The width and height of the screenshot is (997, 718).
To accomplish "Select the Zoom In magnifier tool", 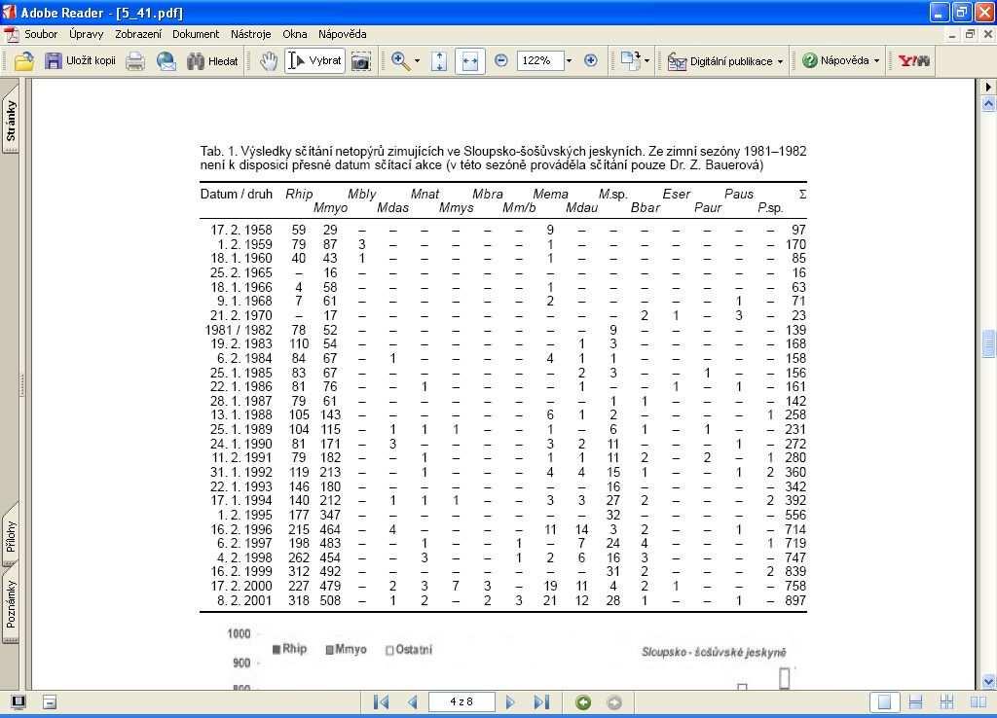I will coord(400,61).
